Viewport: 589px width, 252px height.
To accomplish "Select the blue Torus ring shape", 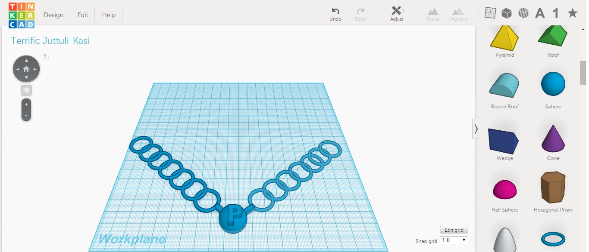I will point(553,238).
